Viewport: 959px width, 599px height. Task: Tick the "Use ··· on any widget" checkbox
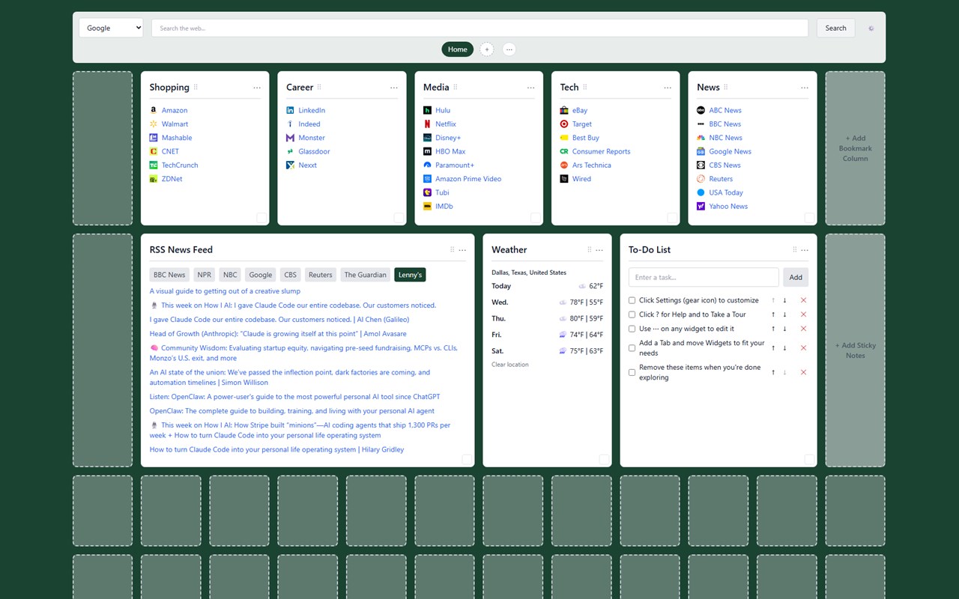click(x=632, y=329)
